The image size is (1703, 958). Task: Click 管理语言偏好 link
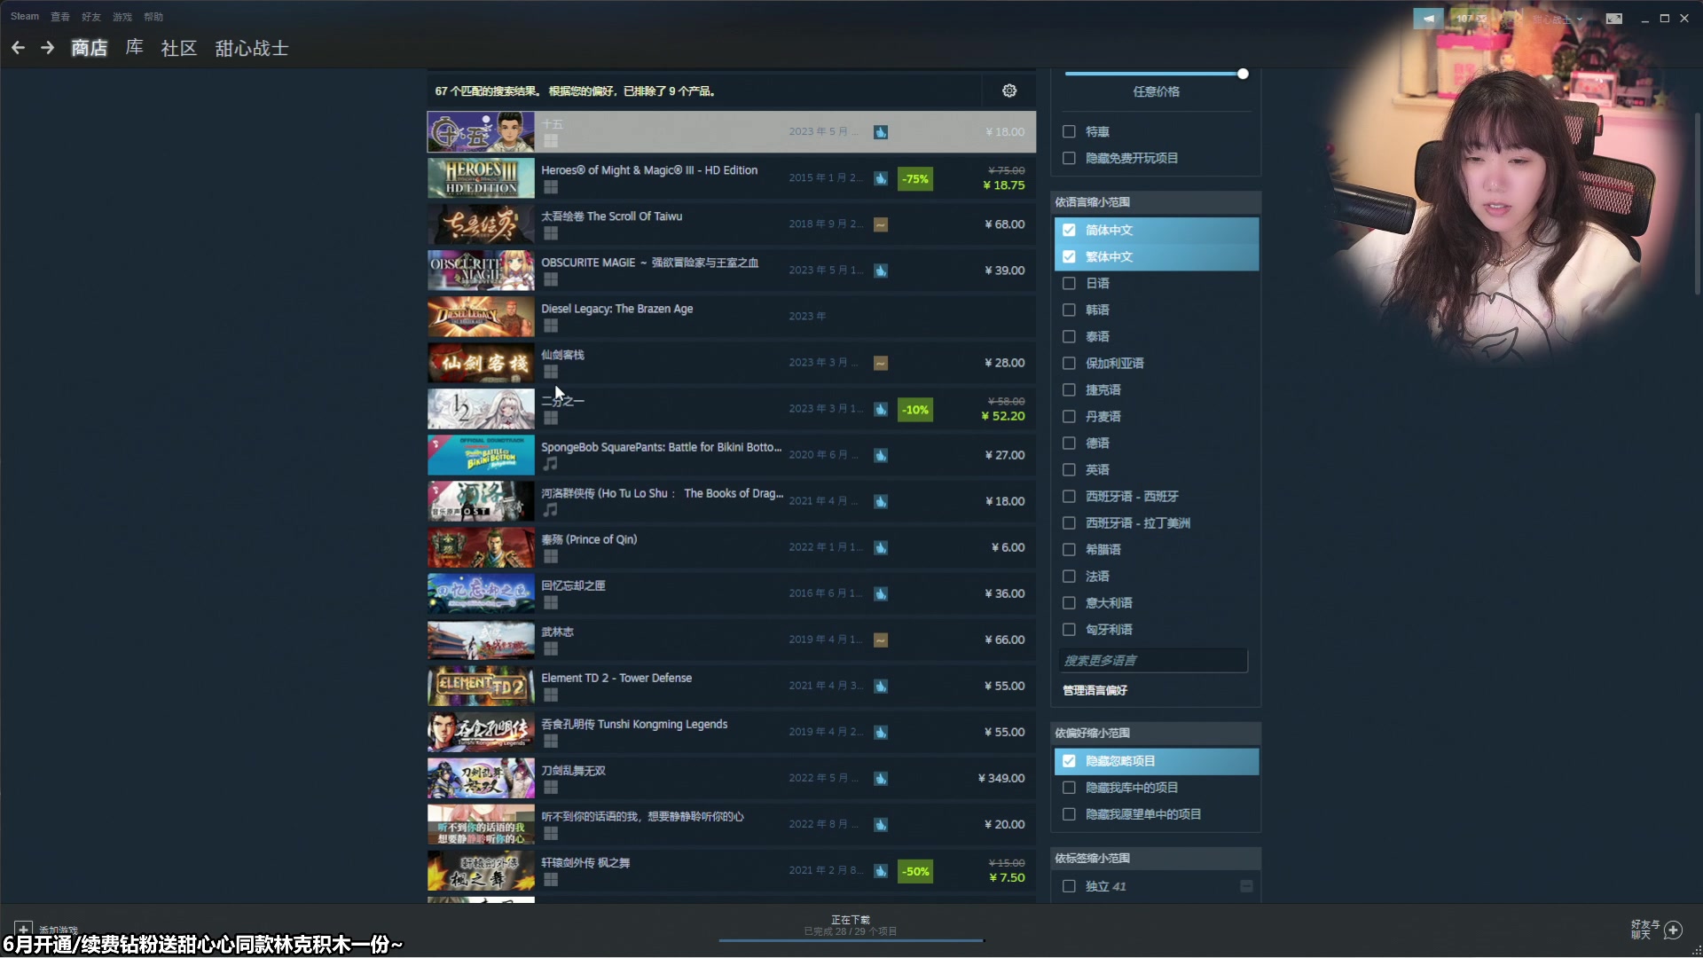click(1095, 690)
